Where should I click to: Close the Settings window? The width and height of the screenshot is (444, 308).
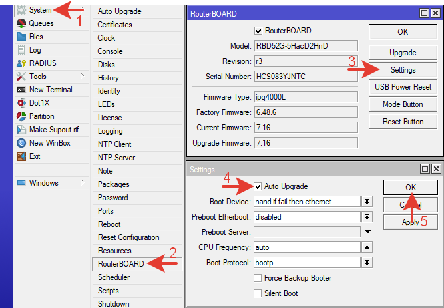(437, 169)
